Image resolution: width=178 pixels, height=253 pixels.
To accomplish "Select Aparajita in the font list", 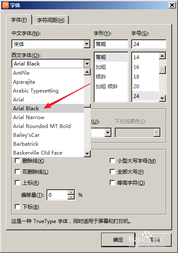I will tap(48, 82).
